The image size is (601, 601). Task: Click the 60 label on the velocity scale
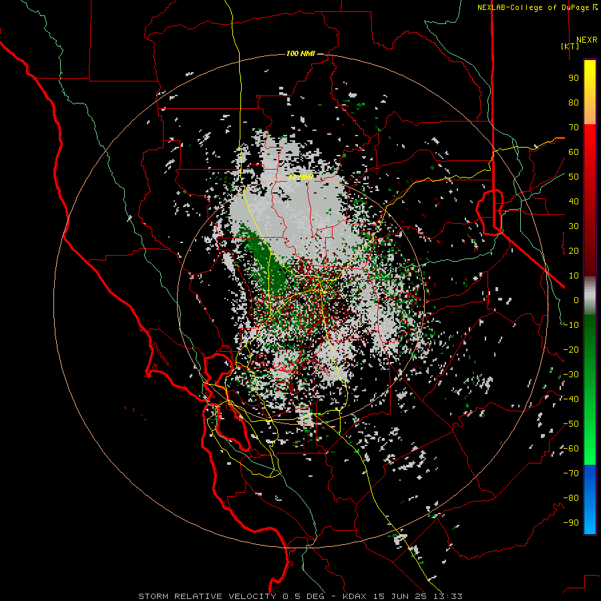(x=574, y=152)
